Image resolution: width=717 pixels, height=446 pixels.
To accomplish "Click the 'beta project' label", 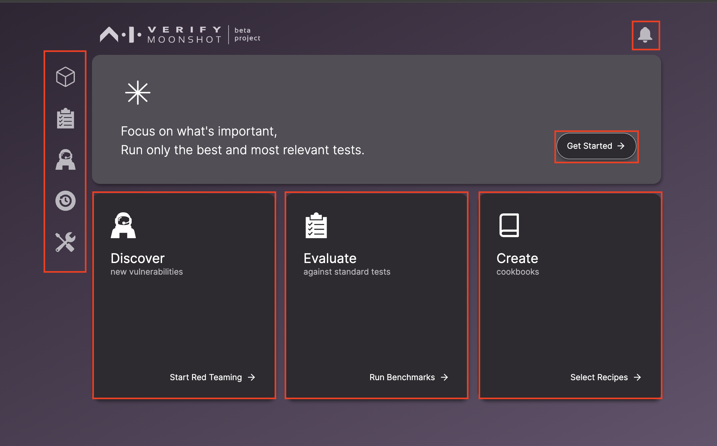I will coord(247,34).
